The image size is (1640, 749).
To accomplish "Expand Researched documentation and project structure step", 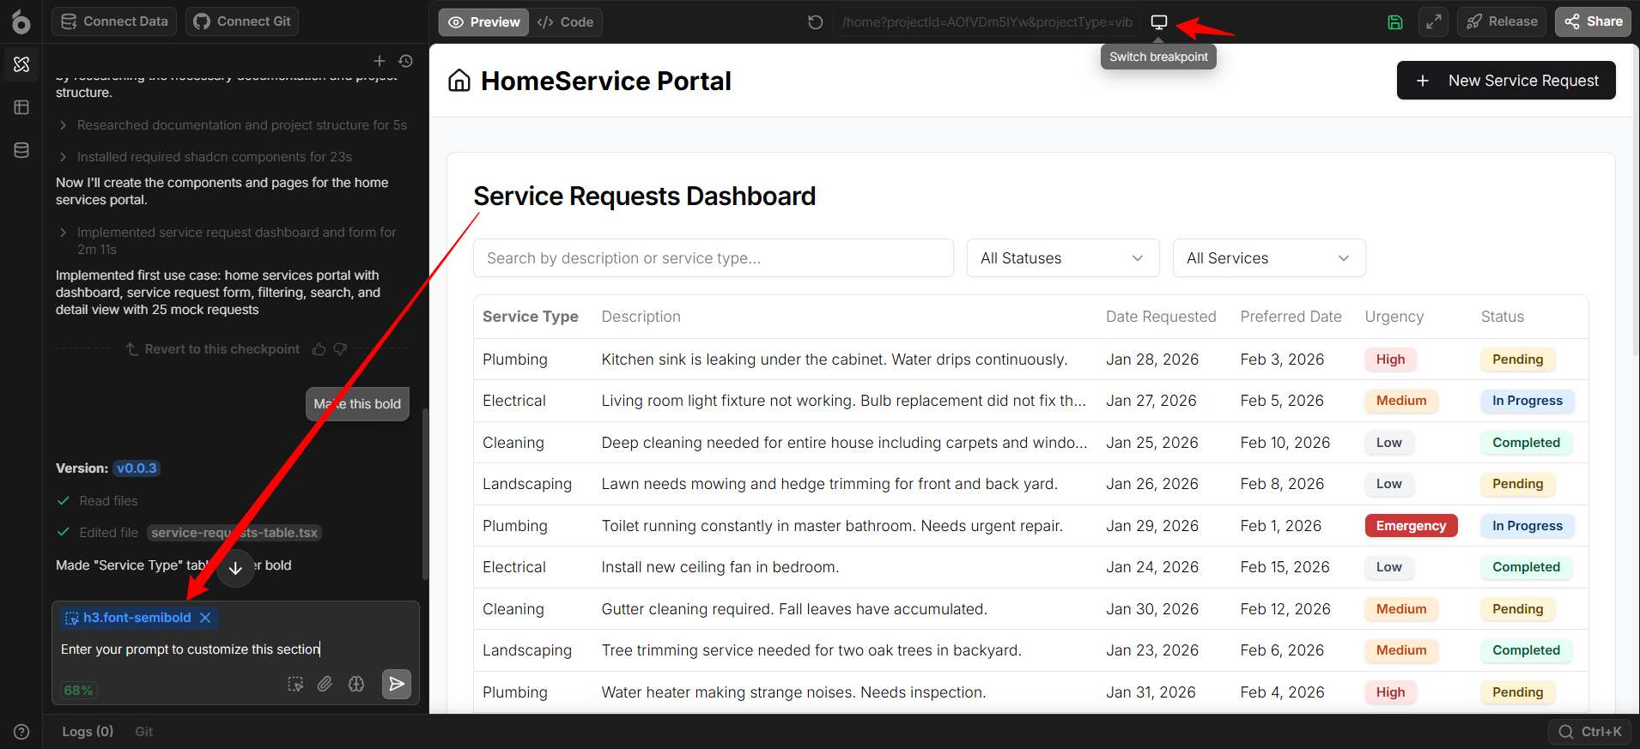I will [233, 125].
